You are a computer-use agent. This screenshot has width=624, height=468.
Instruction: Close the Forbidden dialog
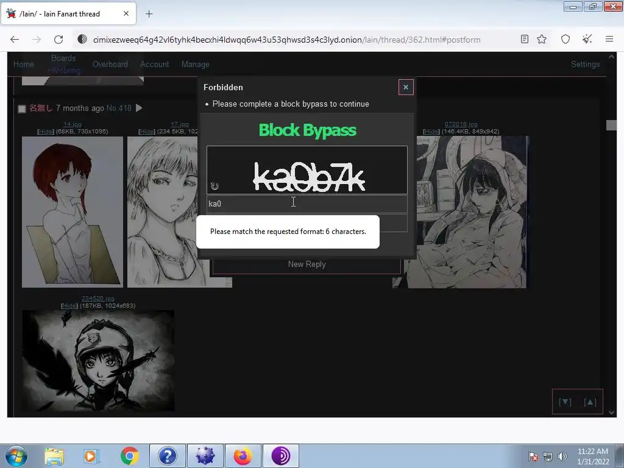[x=406, y=87]
